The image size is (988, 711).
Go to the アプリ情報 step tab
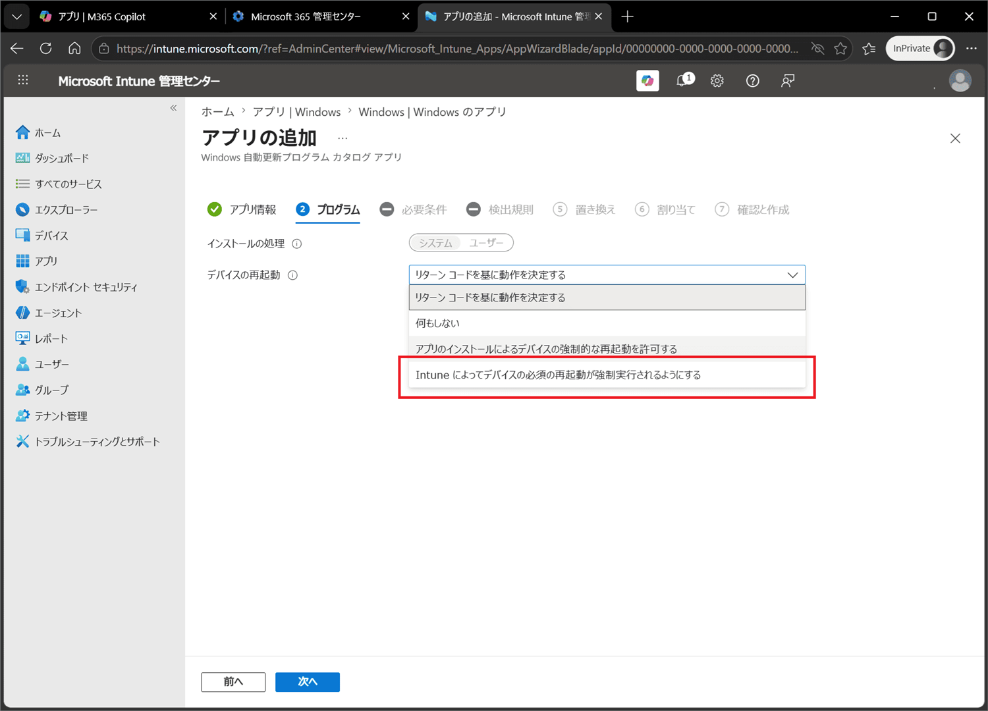(x=242, y=209)
